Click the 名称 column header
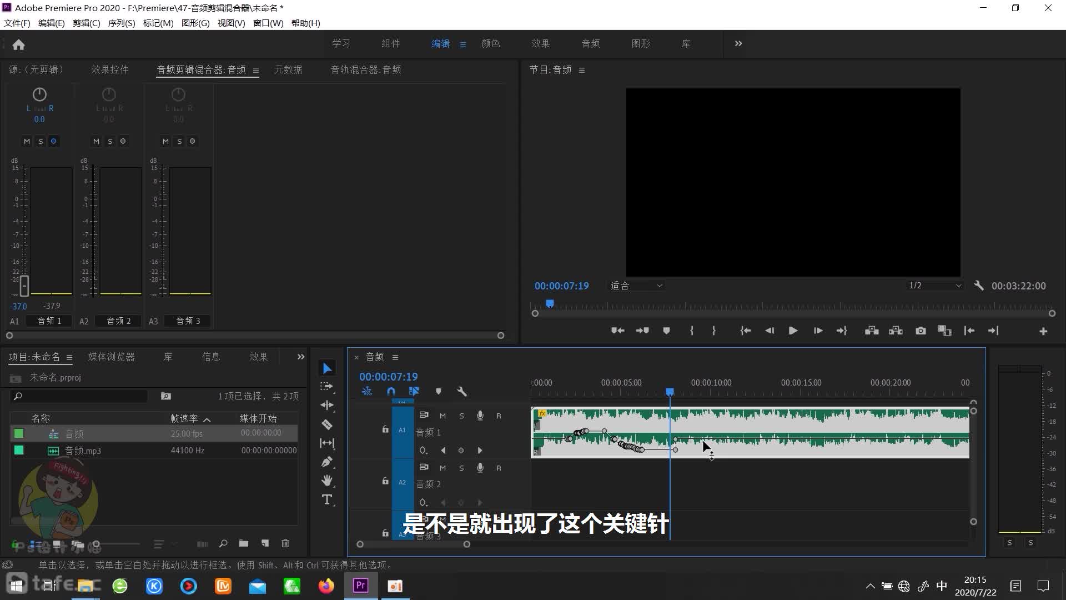This screenshot has height=600, width=1066. [x=41, y=419]
